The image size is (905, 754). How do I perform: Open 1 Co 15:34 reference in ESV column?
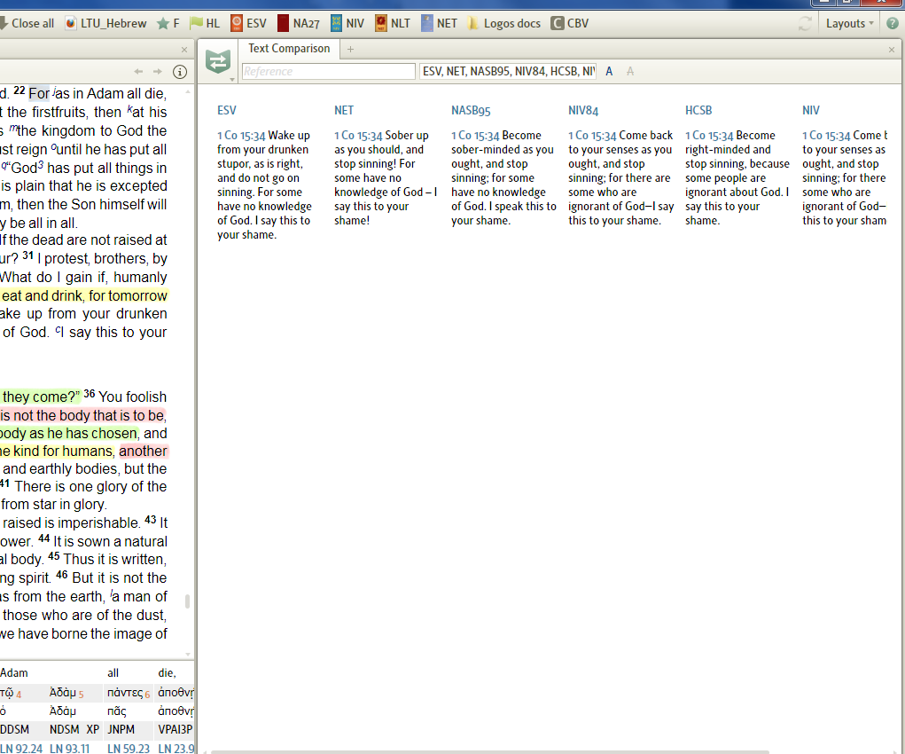tap(241, 136)
